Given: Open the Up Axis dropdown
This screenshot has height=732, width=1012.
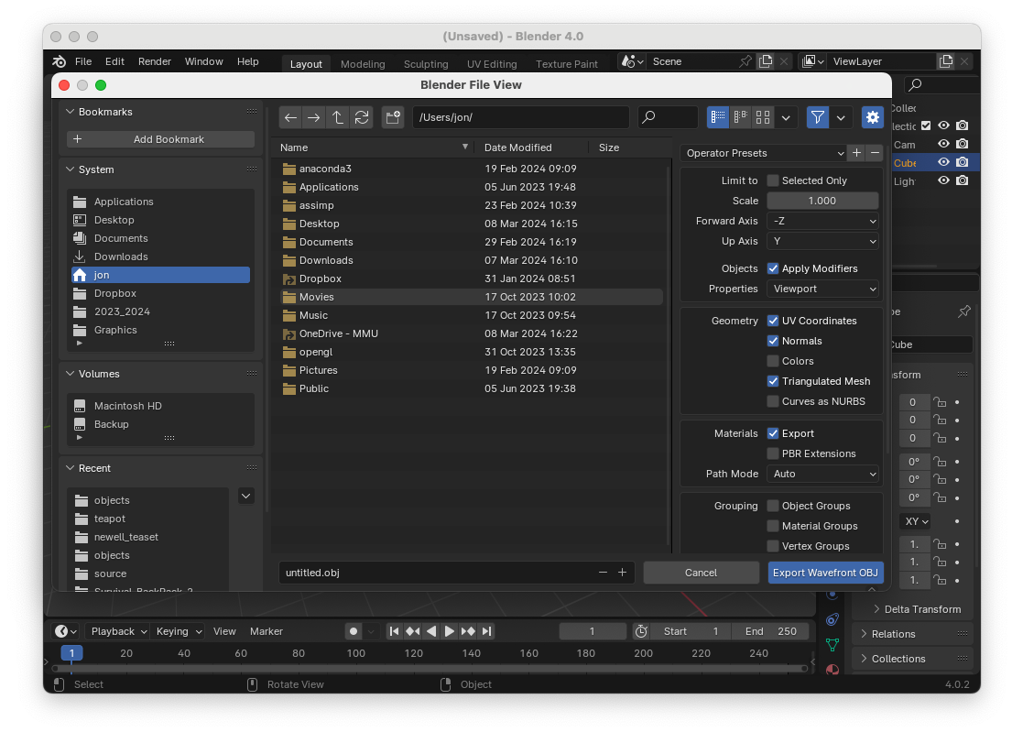Looking at the screenshot, I should click(x=822, y=241).
